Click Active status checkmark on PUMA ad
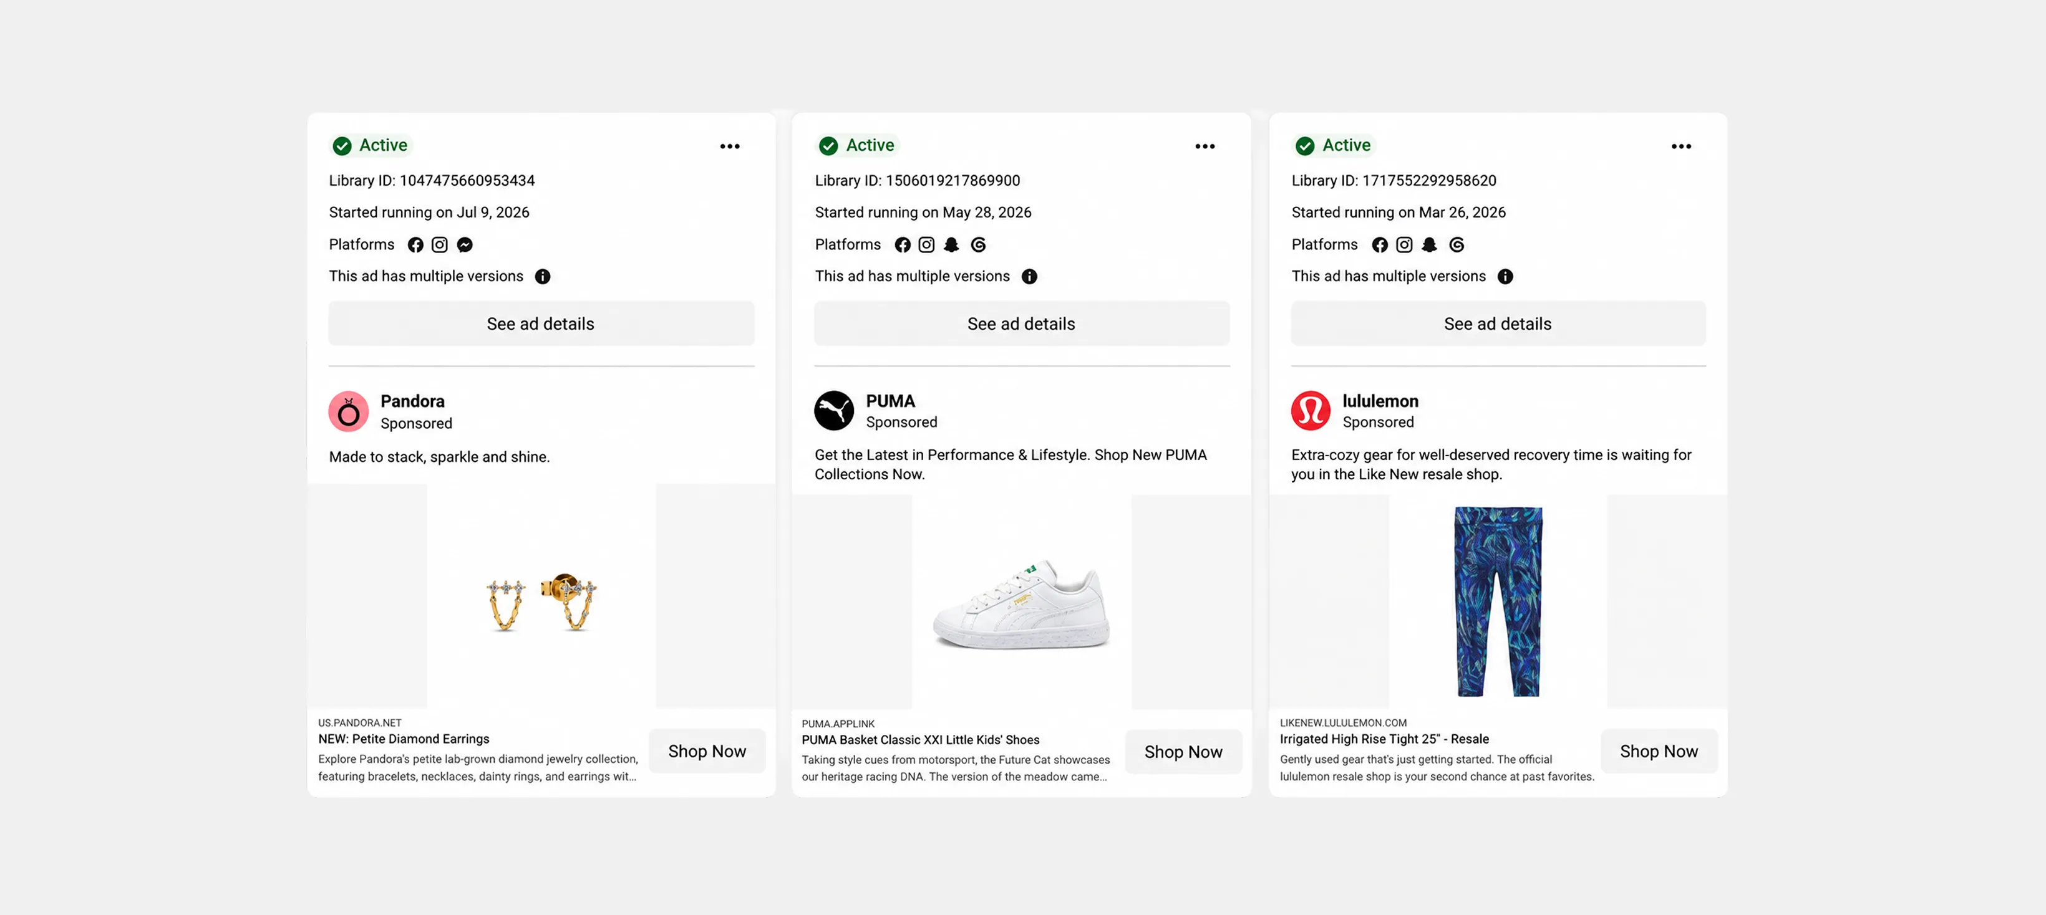 tap(828, 146)
